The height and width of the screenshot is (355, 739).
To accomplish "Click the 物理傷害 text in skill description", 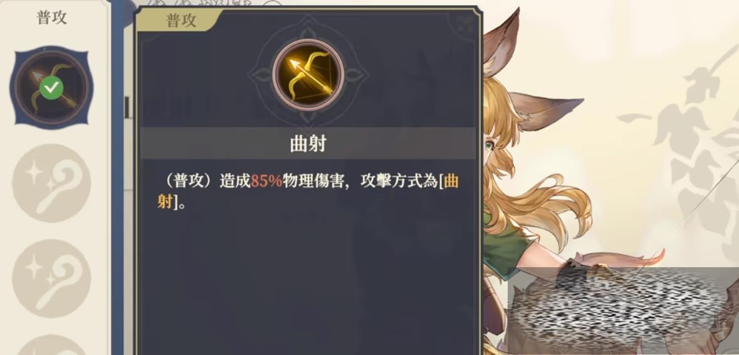I will pos(313,182).
